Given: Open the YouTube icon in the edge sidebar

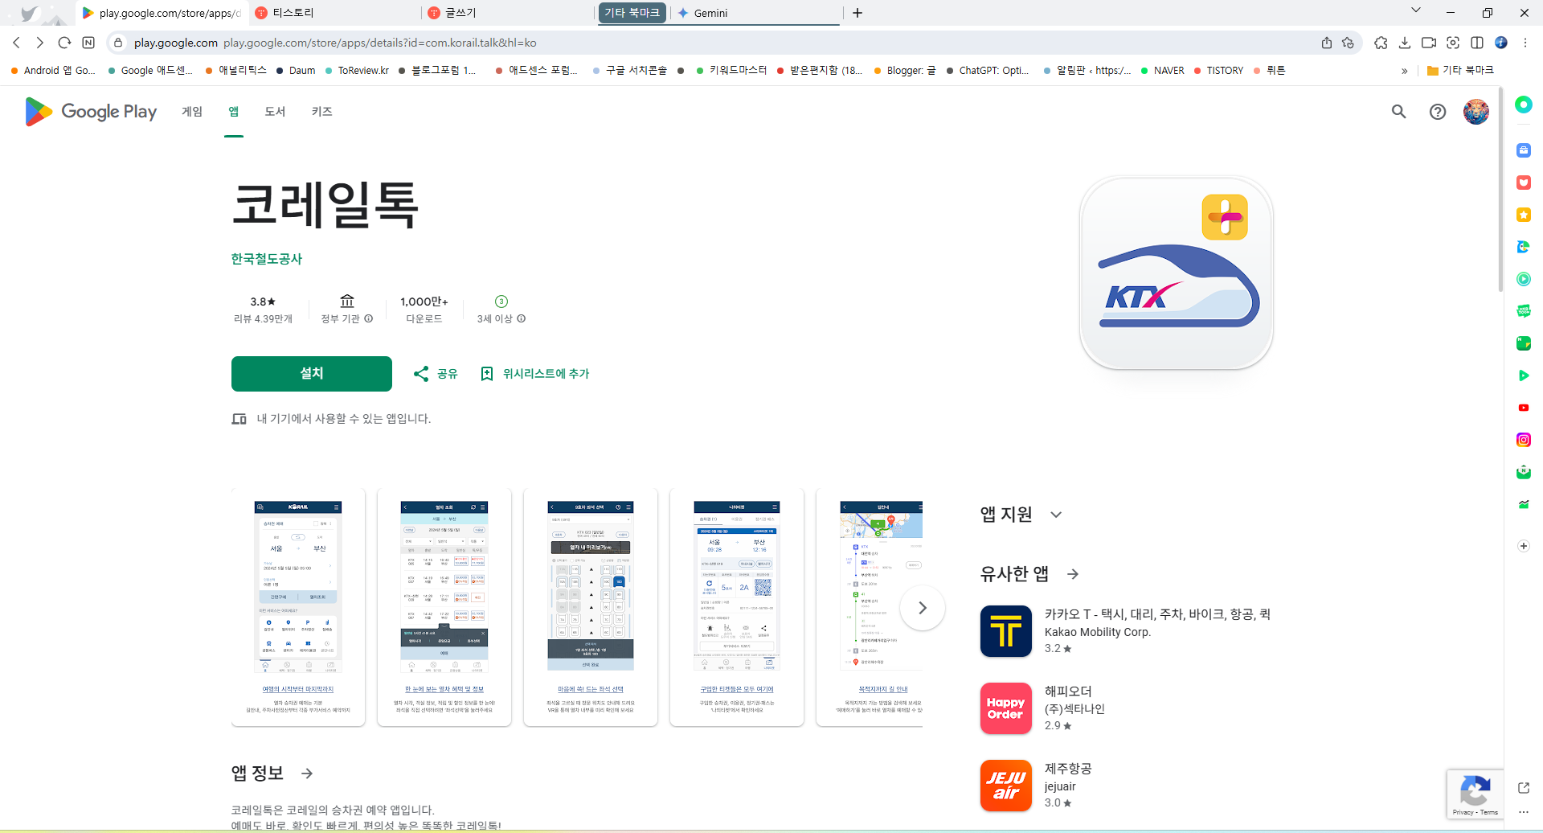Looking at the screenshot, I should click(x=1523, y=408).
